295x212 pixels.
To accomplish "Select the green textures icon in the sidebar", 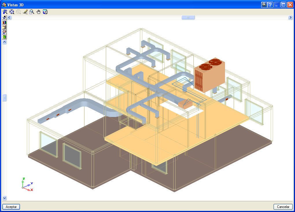I will coord(4,37).
